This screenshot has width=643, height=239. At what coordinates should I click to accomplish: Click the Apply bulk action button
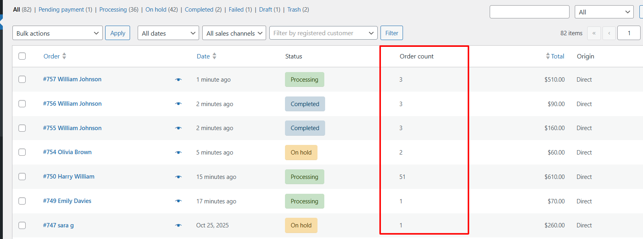pos(118,33)
